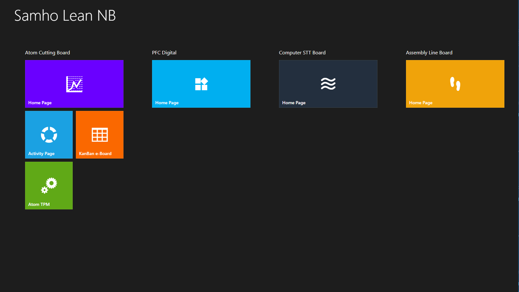Click the top-right corner of the green tile

coord(70,164)
